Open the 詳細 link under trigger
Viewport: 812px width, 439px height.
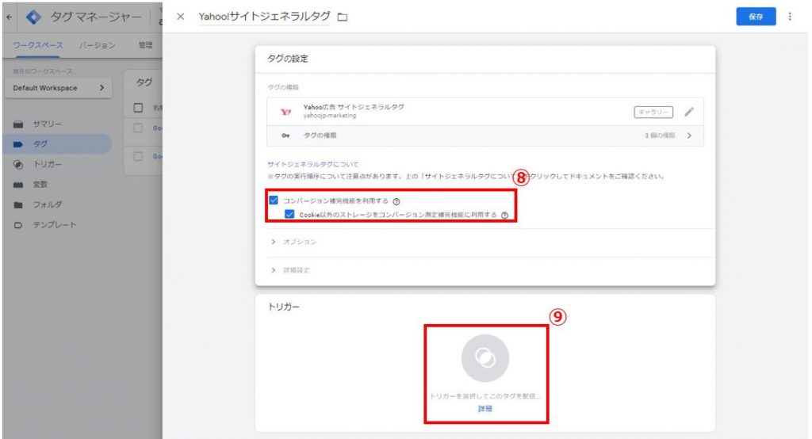pyautogui.click(x=485, y=408)
